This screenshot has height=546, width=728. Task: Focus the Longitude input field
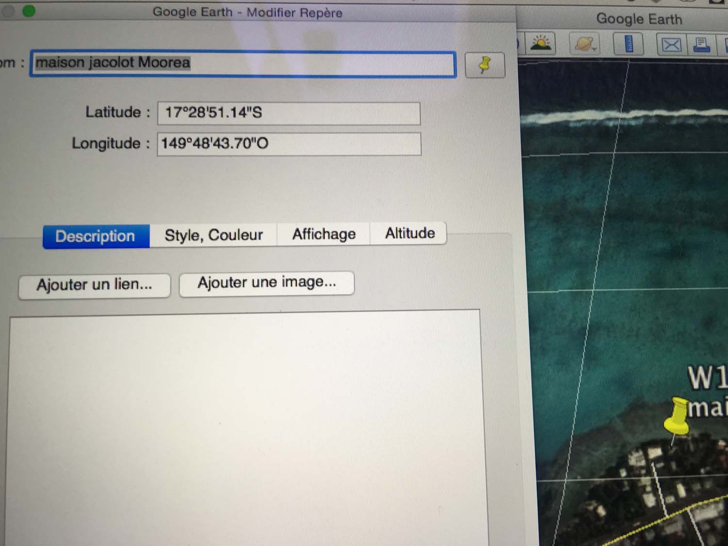point(289,144)
